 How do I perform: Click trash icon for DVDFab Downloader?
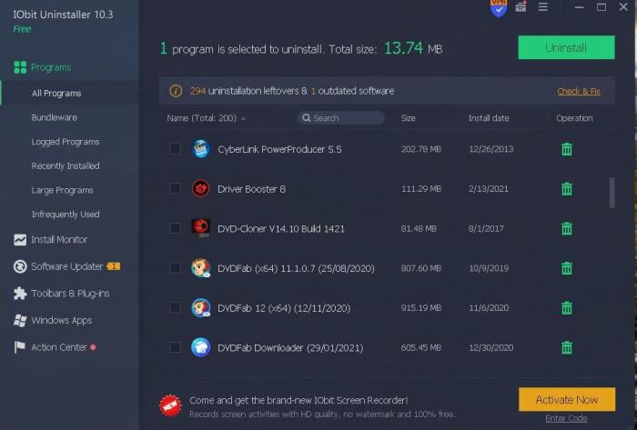[x=567, y=347]
